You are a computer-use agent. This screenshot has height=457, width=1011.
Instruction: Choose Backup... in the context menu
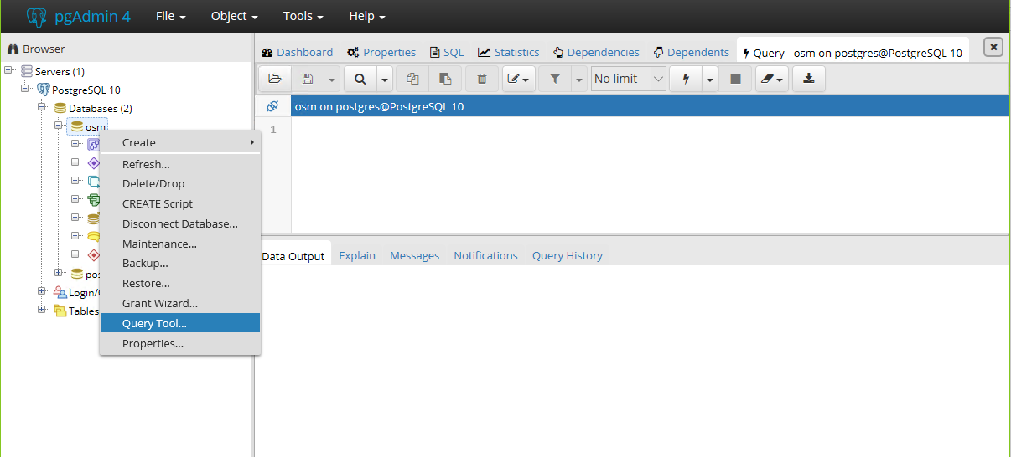coord(145,263)
